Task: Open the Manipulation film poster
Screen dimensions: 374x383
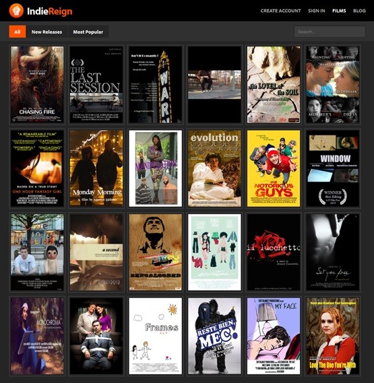Action: coord(155,168)
